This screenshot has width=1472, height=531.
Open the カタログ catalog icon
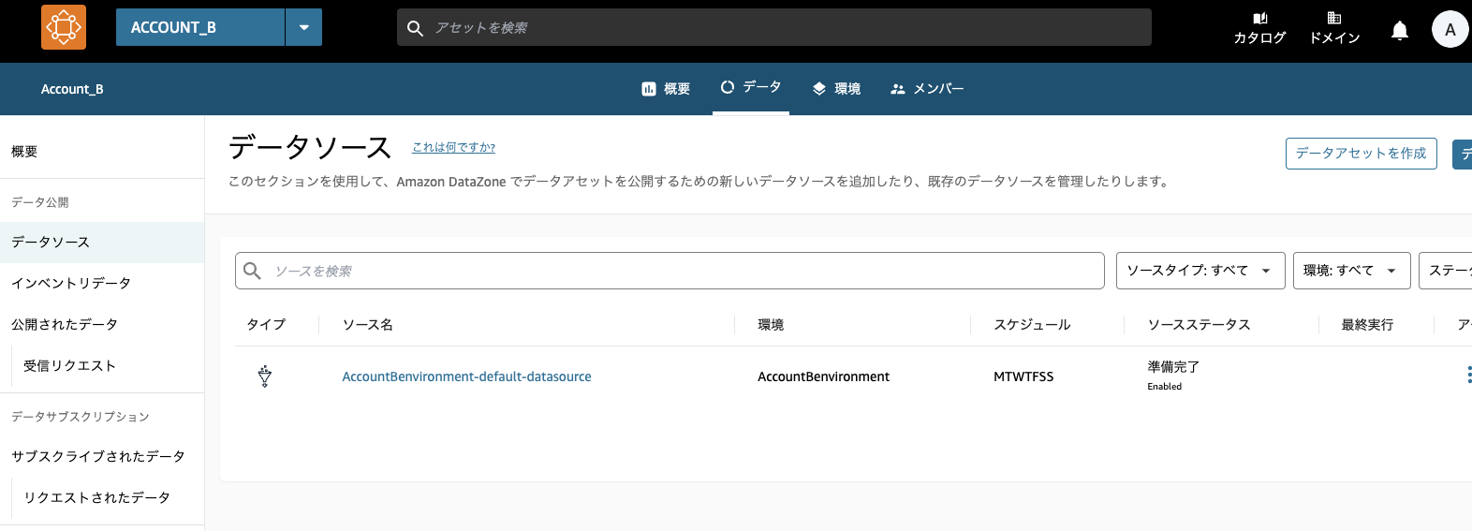(1259, 28)
